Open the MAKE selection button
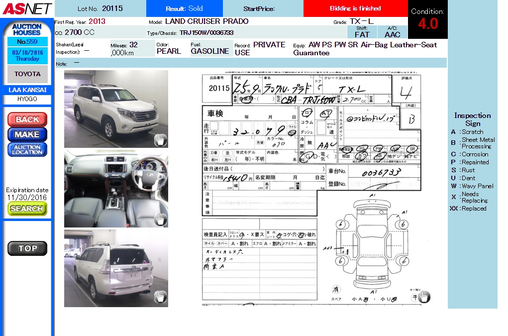Screen dimensions: 508x336 tap(27, 134)
